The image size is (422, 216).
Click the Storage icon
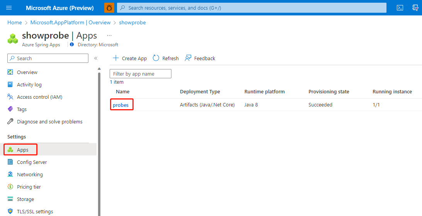[10, 199]
